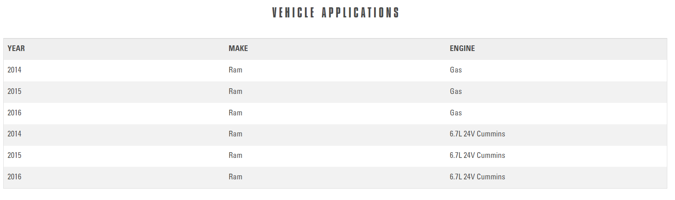Image resolution: width=675 pixels, height=200 pixels.
Task: Click the Gas engine cell for 2014
Action: coord(456,70)
